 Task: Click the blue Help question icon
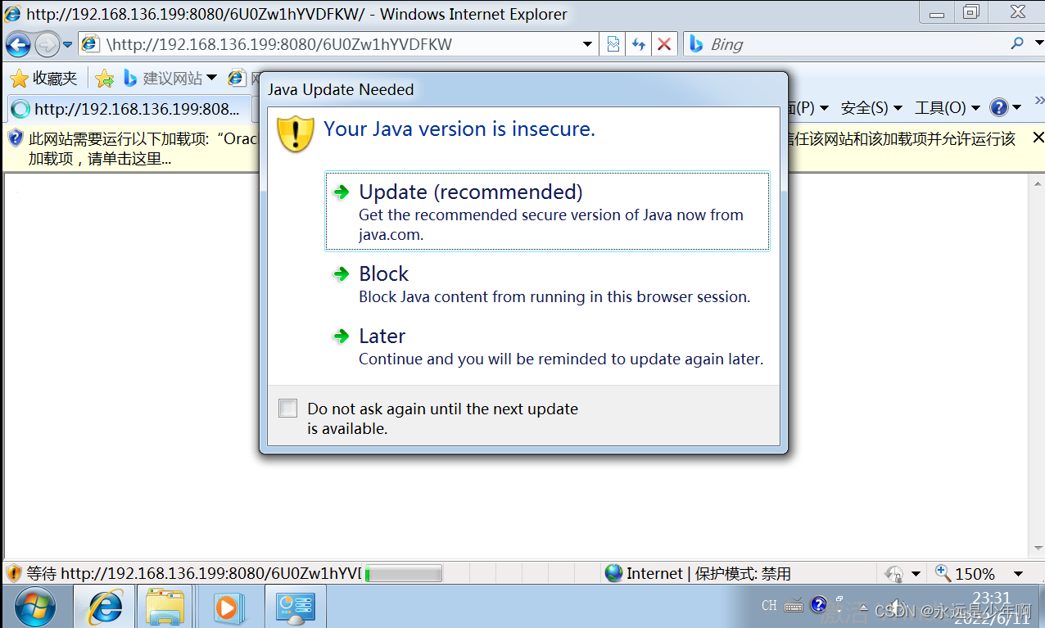click(x=998, y=108)
